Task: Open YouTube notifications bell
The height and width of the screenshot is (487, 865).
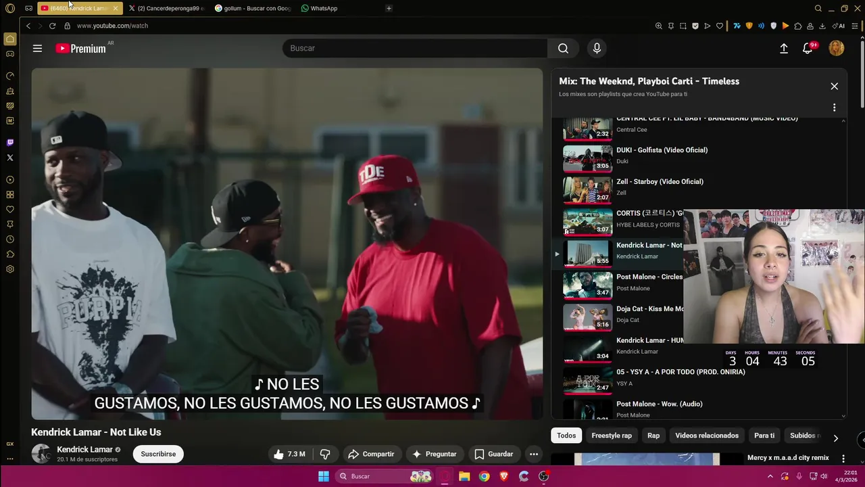Action: [808, 48]
